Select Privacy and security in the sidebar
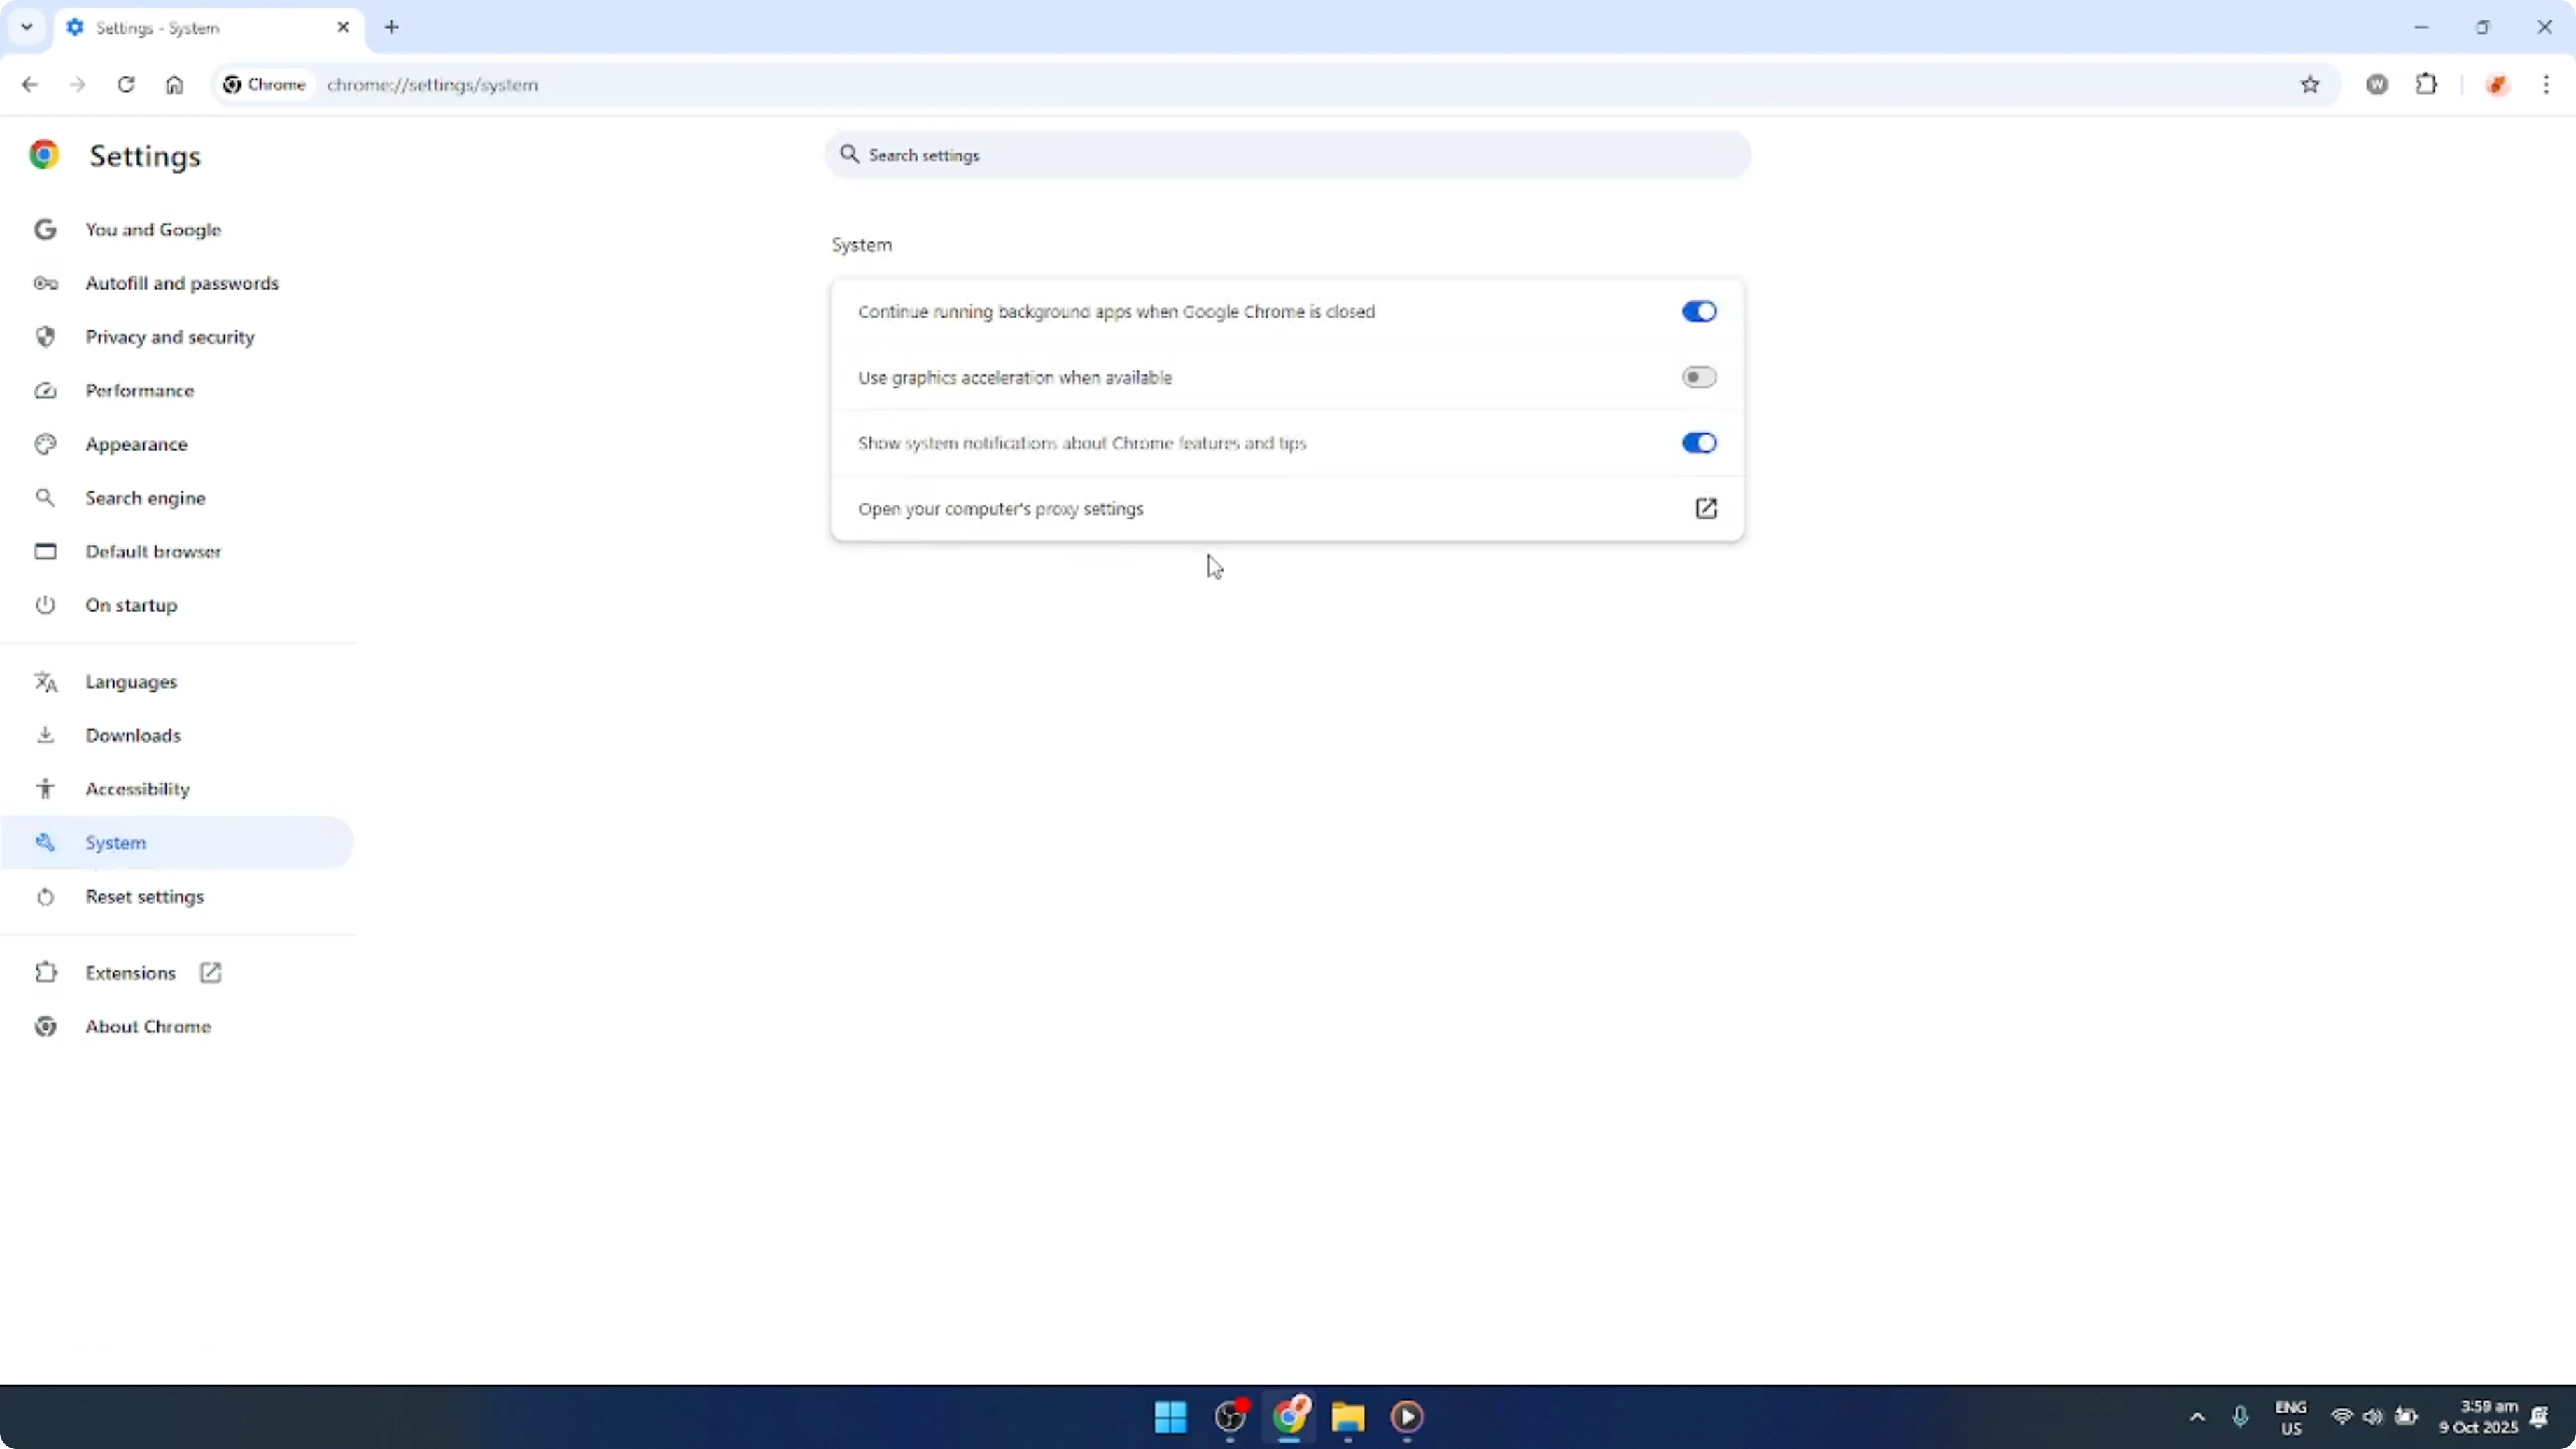 coord(171,337)
